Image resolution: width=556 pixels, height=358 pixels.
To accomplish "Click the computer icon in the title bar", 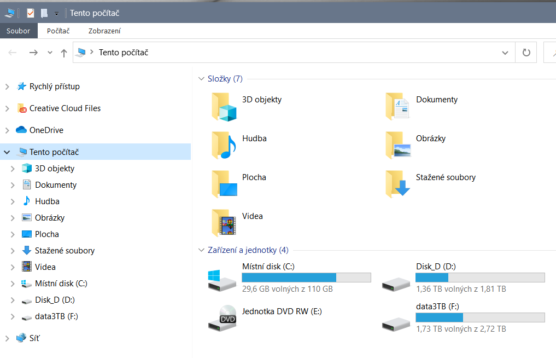I will [x=10, y=13].
